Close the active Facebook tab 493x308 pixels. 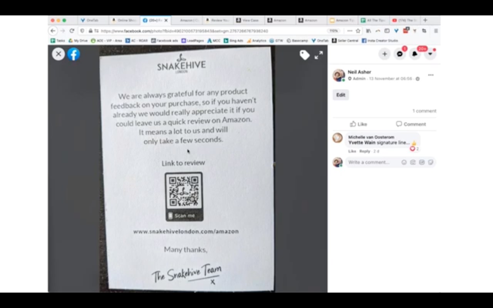point(166,20)
